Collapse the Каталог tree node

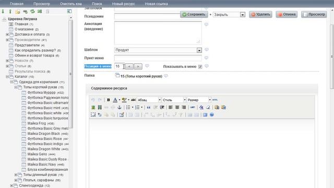(x=7, y=77)
